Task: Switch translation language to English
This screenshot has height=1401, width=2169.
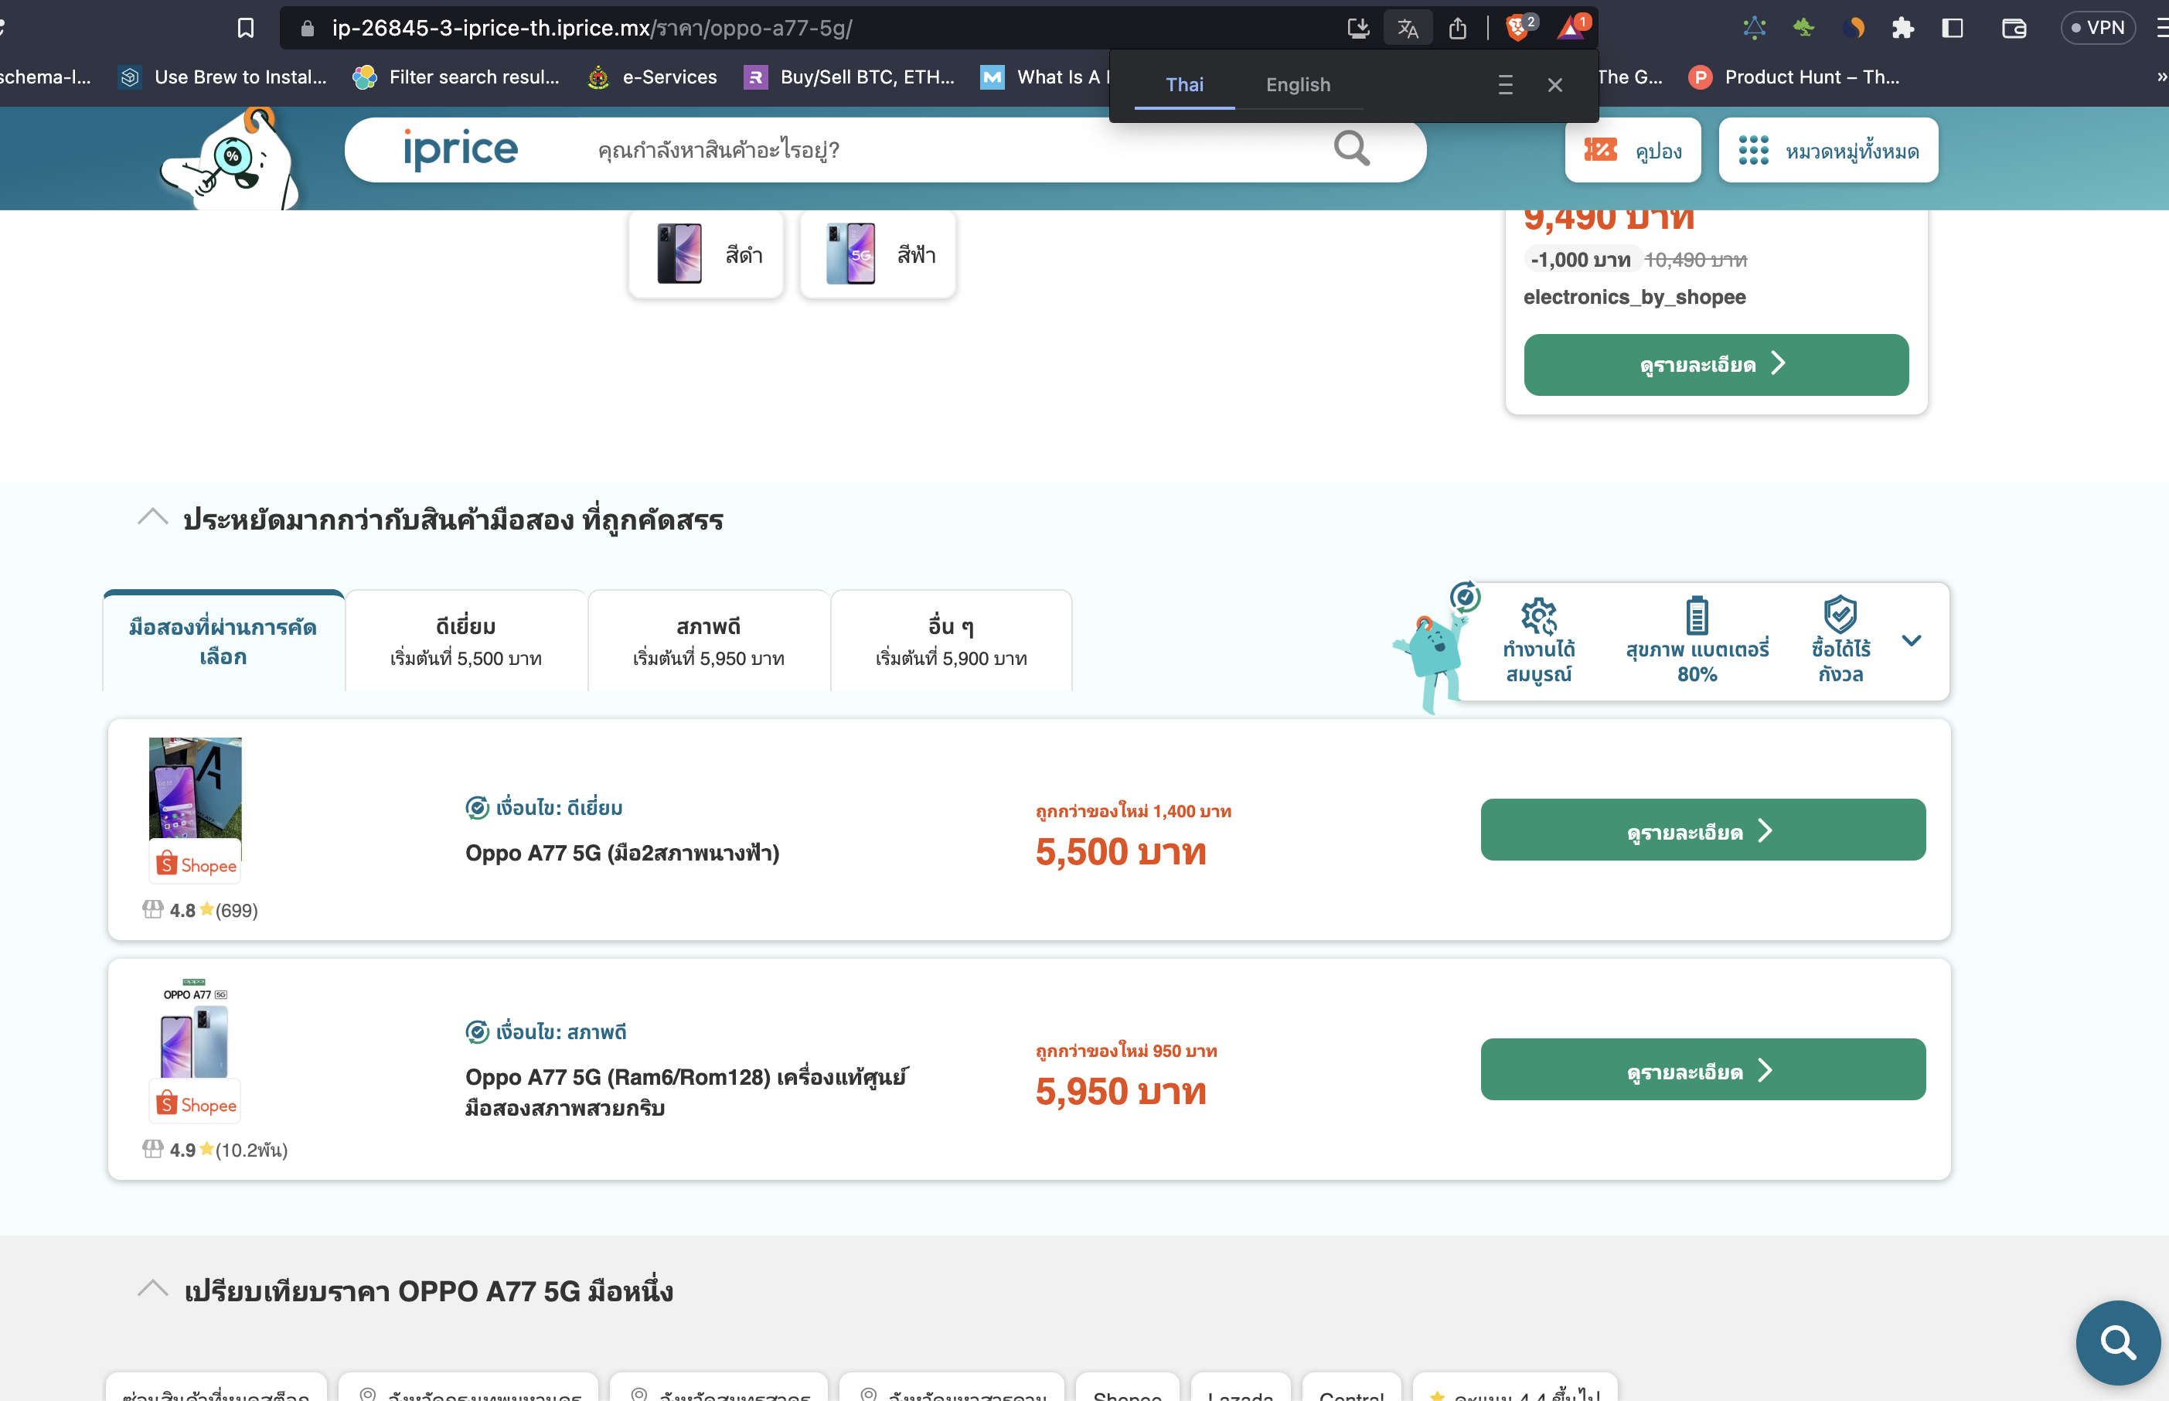Action: coord(1298,84)
